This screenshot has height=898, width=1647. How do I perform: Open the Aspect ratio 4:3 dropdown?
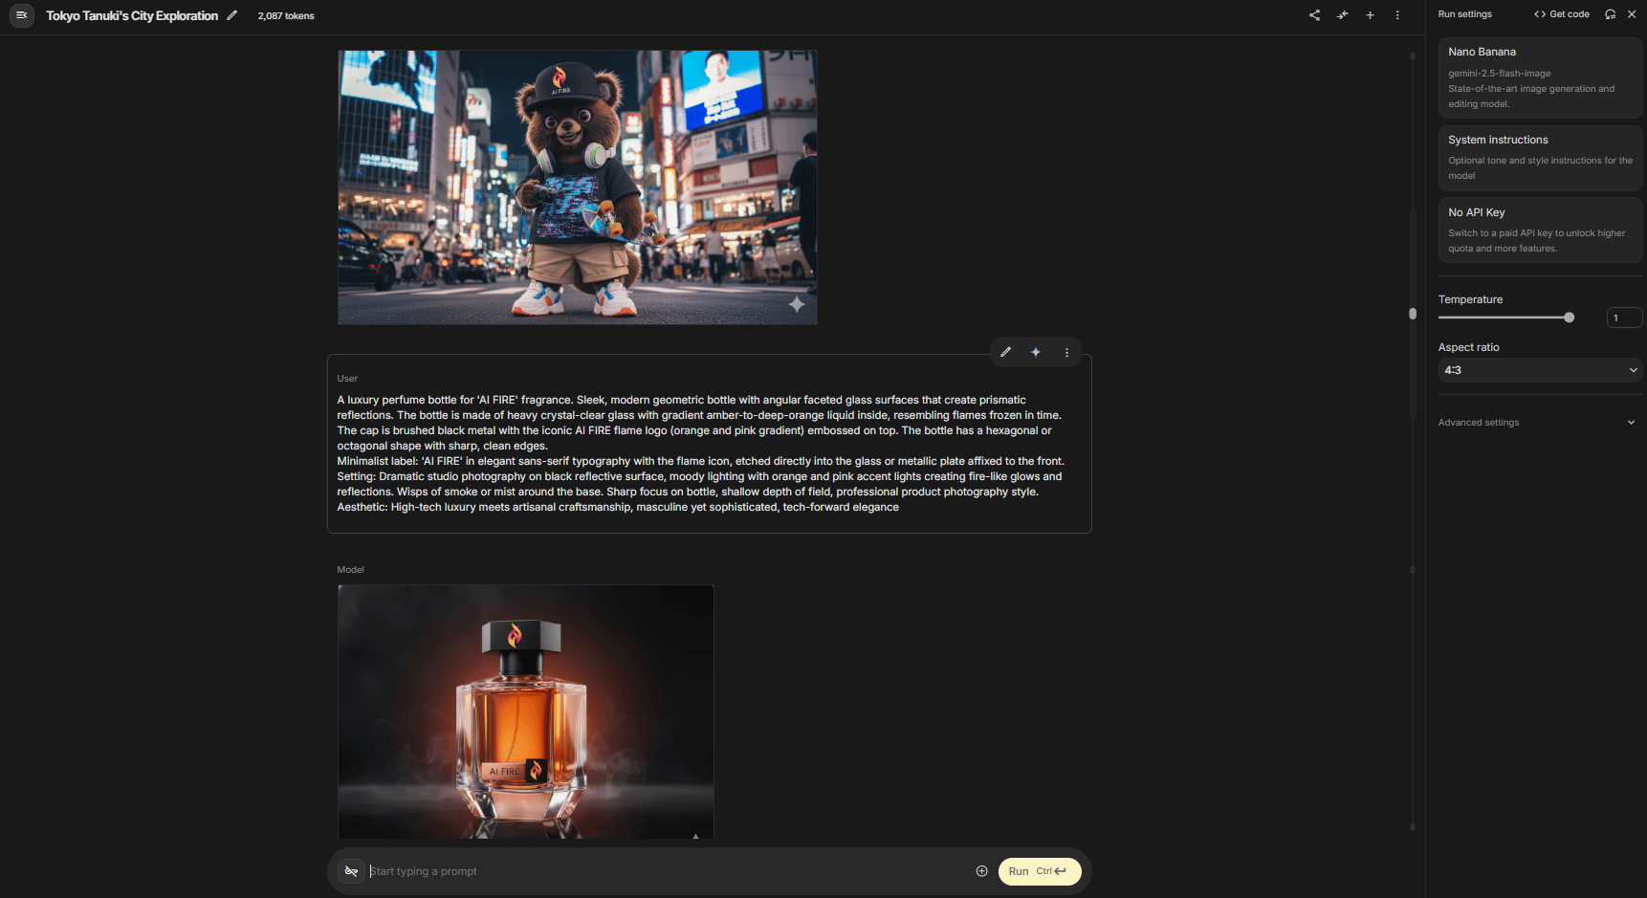click(x=1540, y=370)
